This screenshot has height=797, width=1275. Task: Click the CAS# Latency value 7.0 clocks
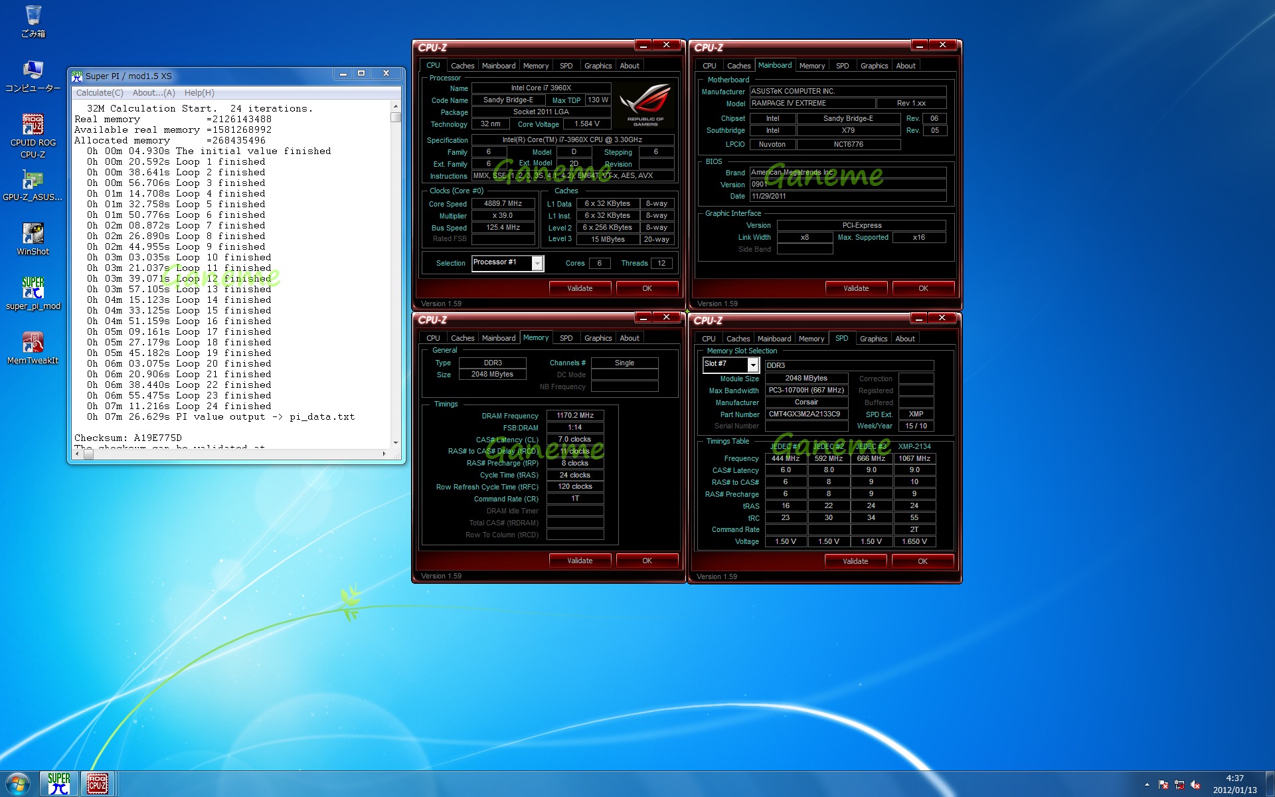click(575, 440)
